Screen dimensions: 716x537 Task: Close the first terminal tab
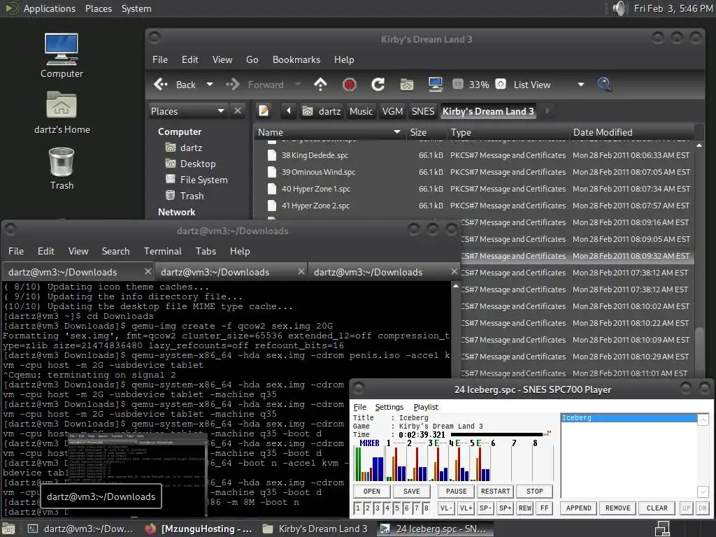[148, 272]
